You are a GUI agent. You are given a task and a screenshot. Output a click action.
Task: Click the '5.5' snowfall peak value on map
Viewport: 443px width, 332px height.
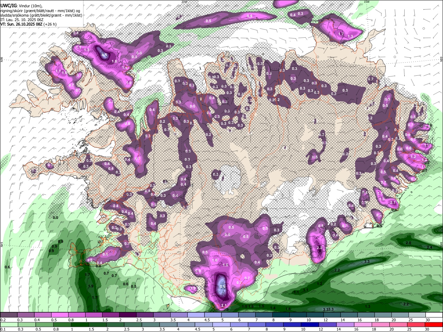click(223, 287)
